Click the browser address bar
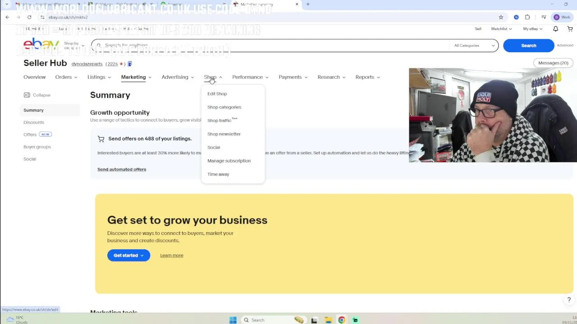 270,17
